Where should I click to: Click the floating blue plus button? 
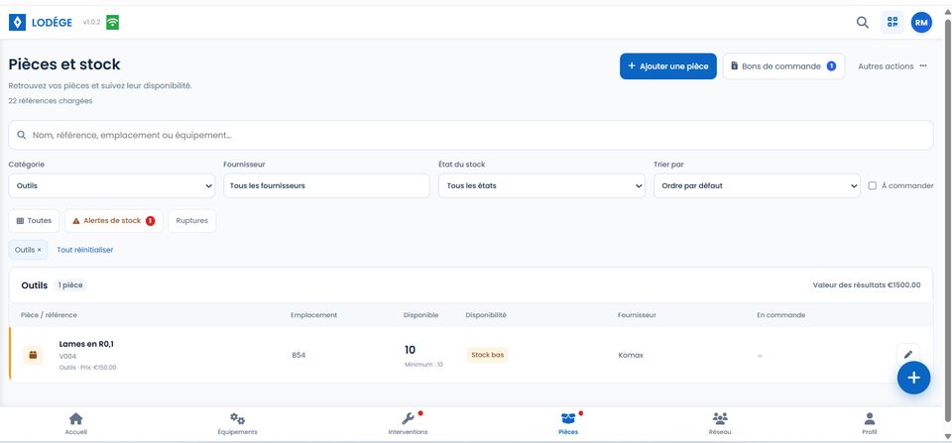click(x=913, y=378)
